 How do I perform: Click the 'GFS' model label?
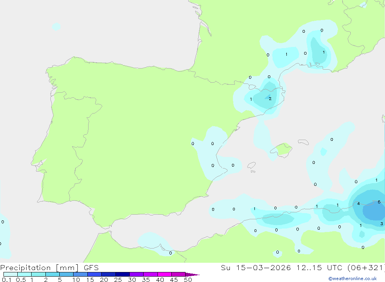click(91, 268)
